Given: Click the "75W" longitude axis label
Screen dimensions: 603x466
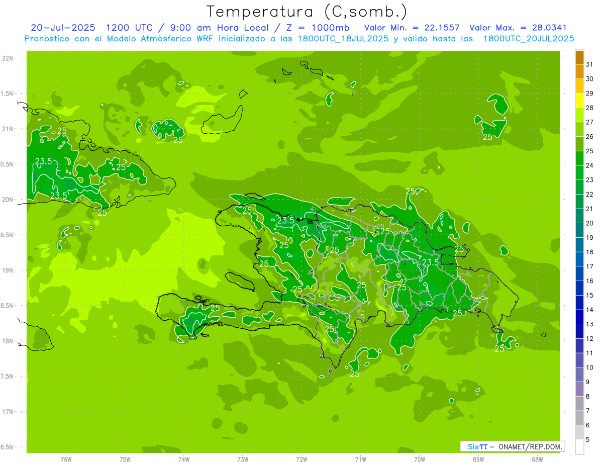Looking at the screenshot, I should pos(125,459).
